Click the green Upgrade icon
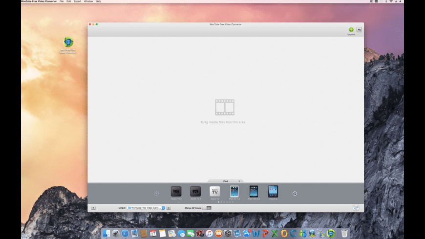The image size is (425, 239). click(351, 29)
